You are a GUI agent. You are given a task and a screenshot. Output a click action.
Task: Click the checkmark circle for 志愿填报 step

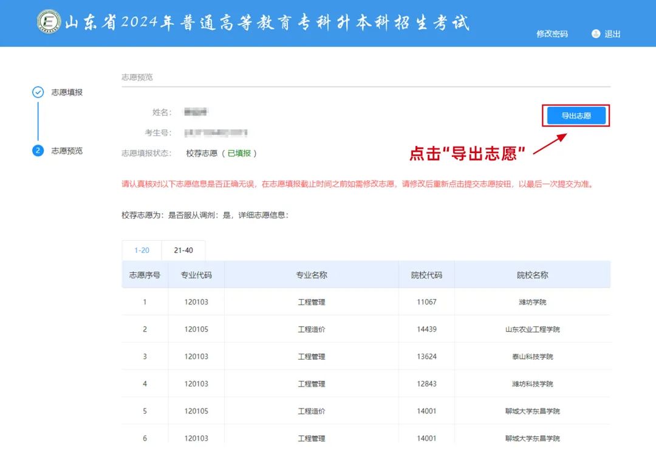click(38, 92)
